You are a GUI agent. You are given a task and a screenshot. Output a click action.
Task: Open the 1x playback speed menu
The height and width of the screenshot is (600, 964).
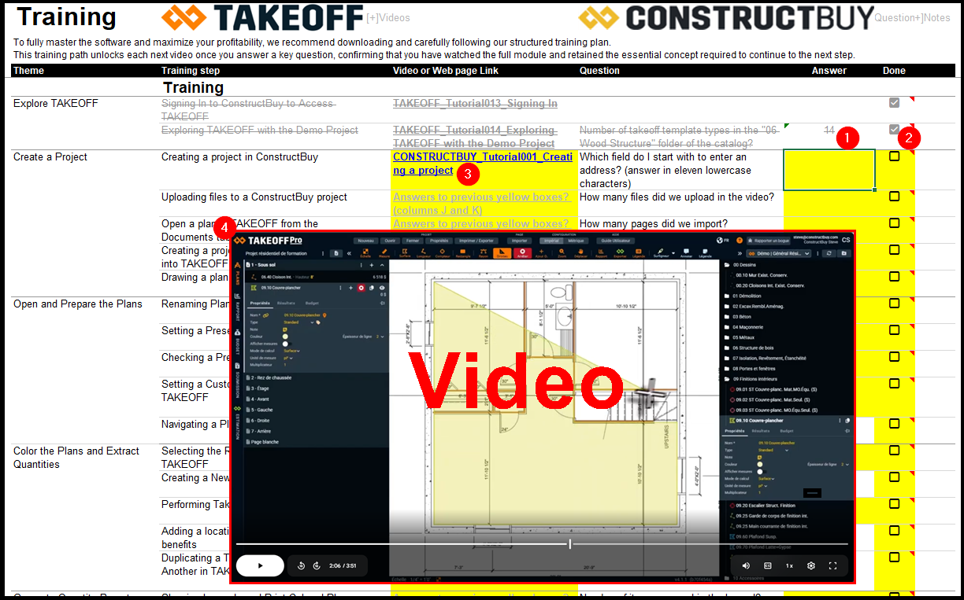789,565
